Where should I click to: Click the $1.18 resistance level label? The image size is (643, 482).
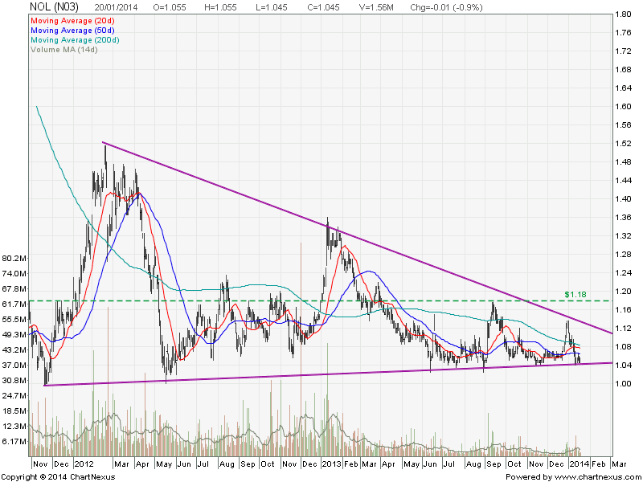[575, 294]
